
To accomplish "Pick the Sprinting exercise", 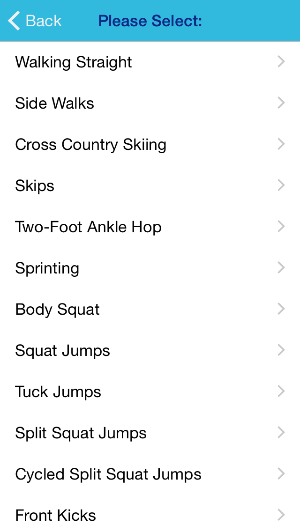I will point(150,268).
